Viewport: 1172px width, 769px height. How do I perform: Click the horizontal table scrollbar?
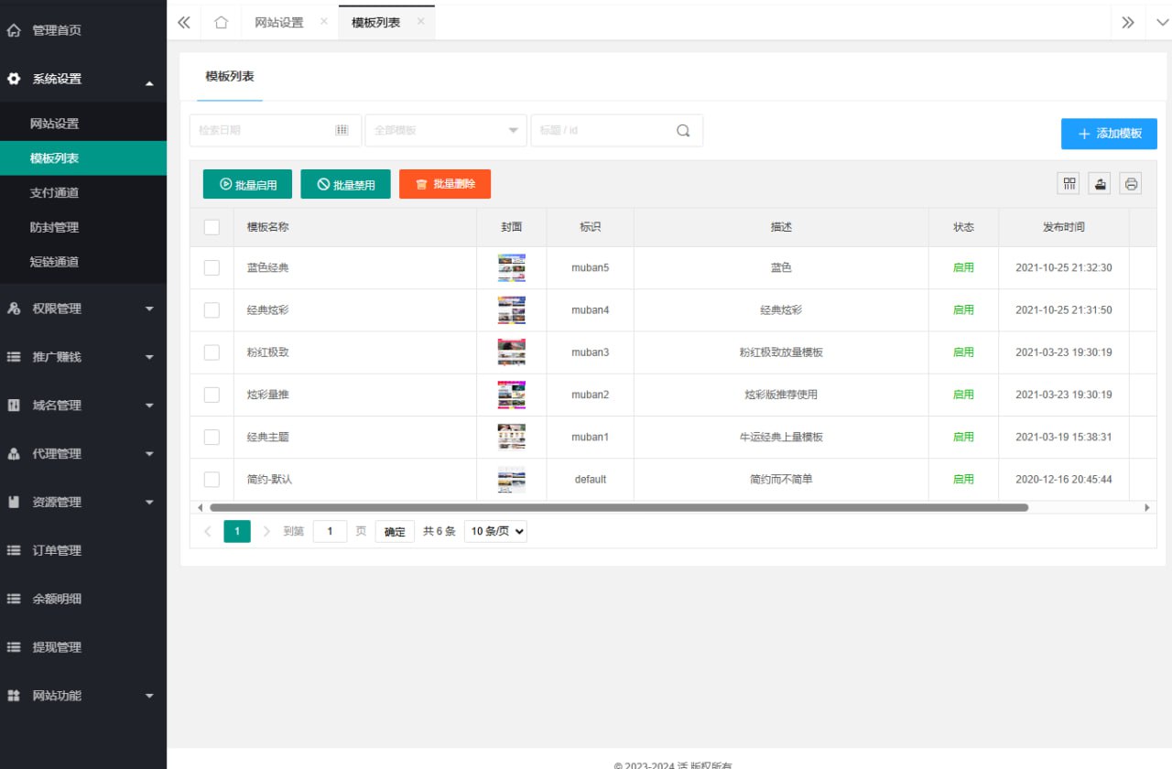(x=618, y=507)
